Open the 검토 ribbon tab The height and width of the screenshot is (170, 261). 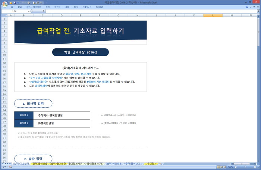point(67,7)
